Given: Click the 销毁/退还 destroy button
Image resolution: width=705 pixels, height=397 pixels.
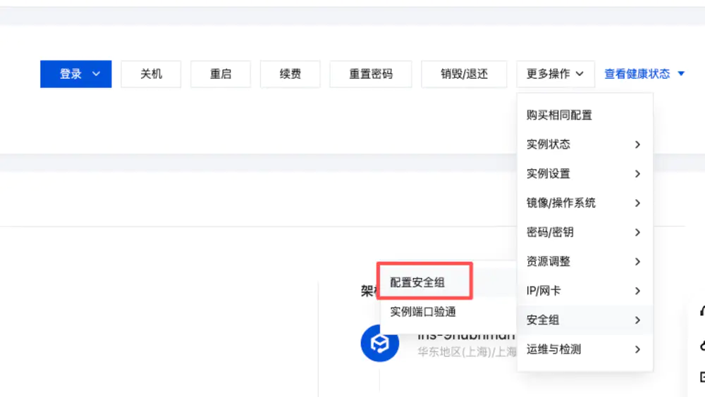Looking at the screenshot, I should point(464,74).
